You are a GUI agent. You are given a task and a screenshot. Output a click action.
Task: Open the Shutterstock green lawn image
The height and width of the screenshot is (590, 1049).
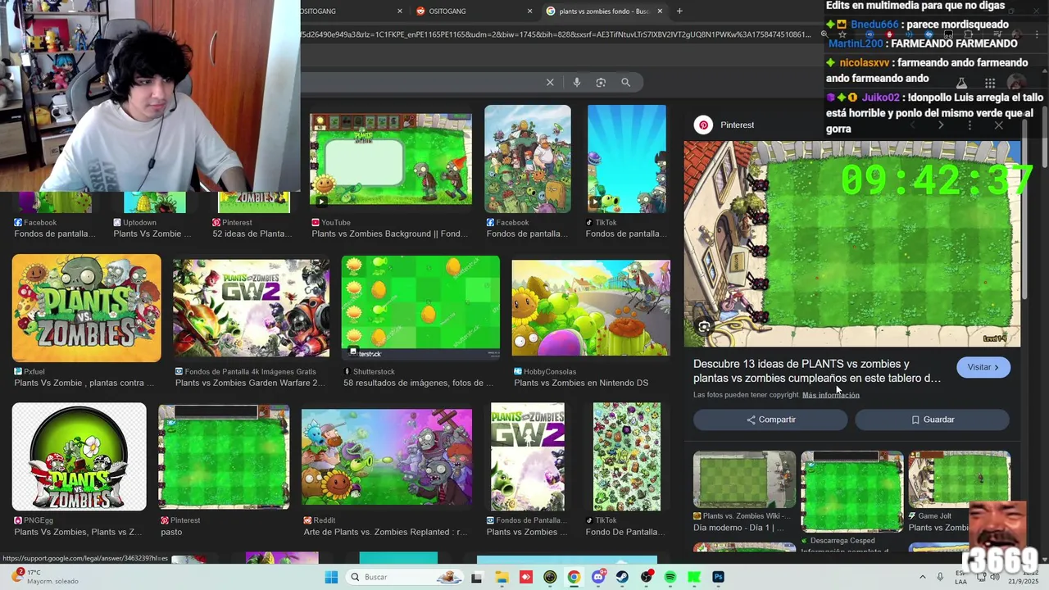420,308
